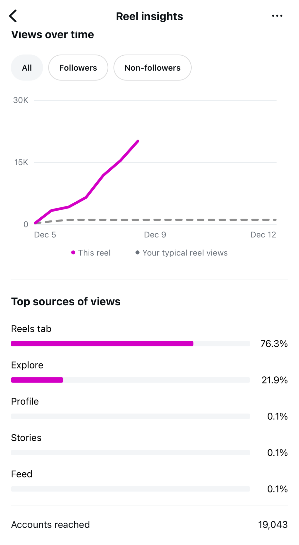Click the gray typical reel views legend dot
299x545 pixels.
(x=137, y=252)
